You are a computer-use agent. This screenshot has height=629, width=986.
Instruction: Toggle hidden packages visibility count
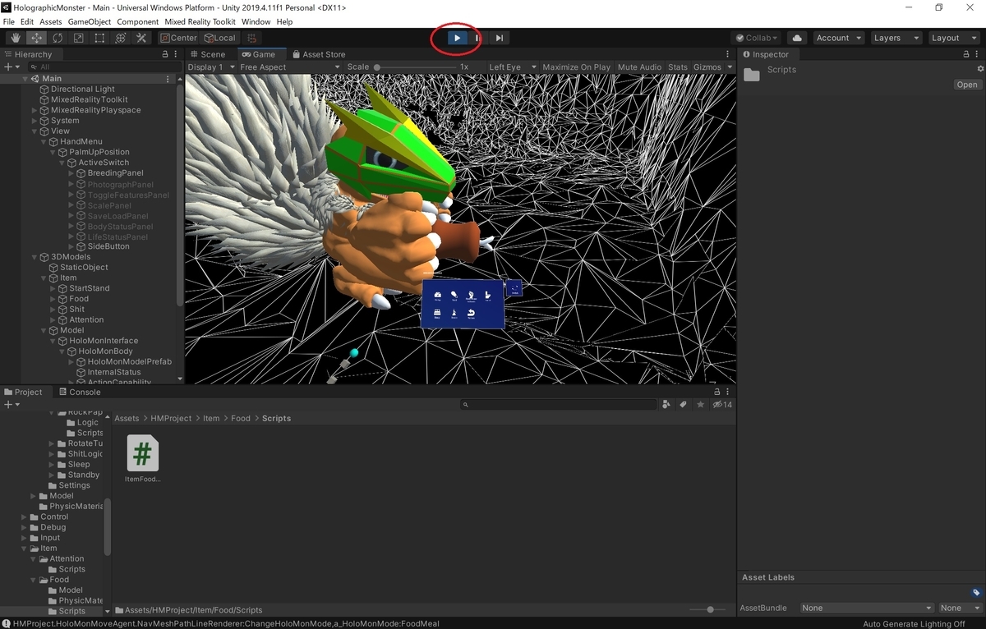(x=722, y=405)
